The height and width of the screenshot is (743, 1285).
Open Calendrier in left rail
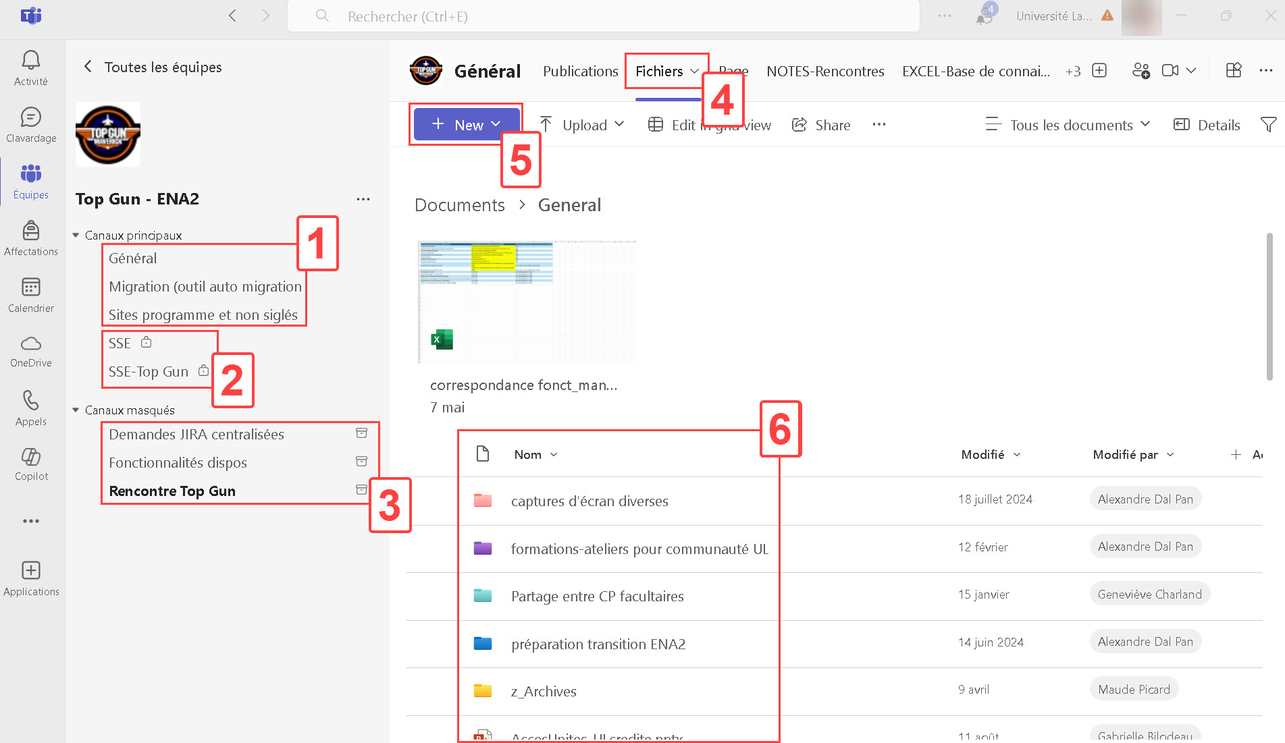(31, 295)
